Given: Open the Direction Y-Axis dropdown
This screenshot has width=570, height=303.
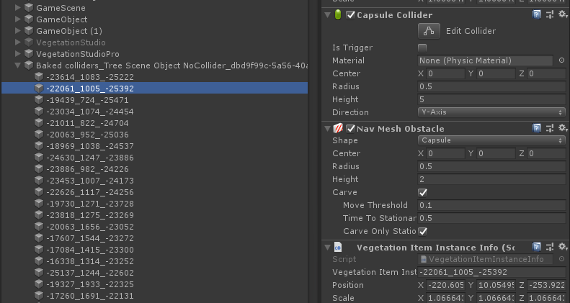Looking at the screenshot, I should coord(491,112).
